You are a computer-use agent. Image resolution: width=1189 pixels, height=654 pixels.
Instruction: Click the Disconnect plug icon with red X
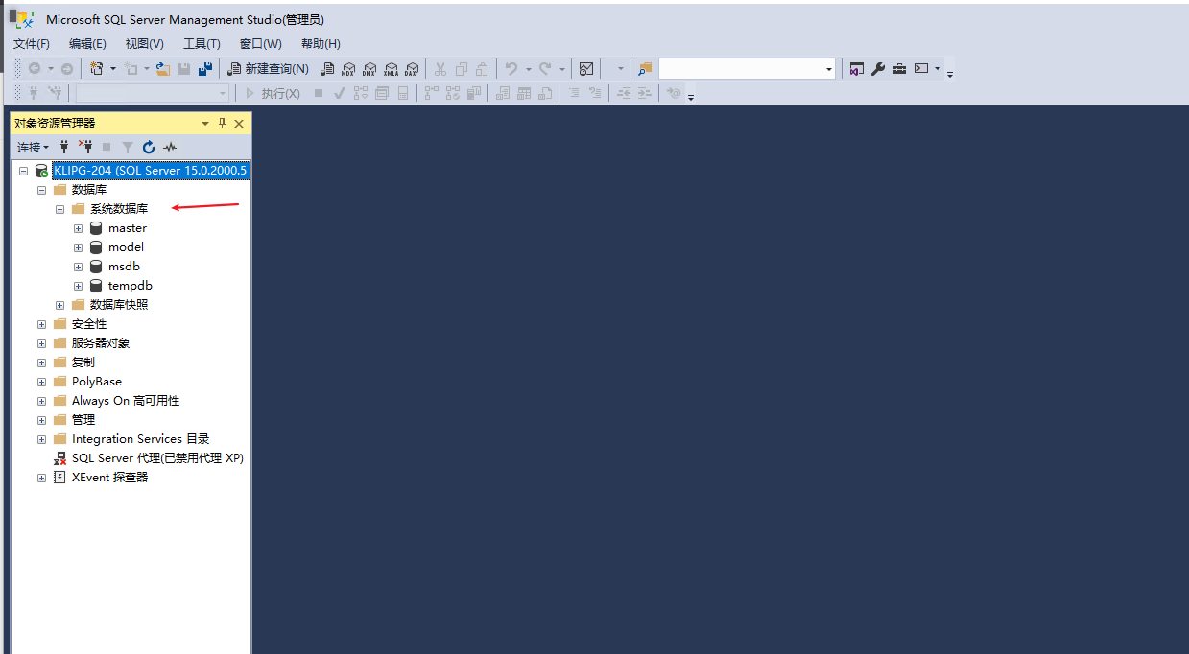click(85, 147)
